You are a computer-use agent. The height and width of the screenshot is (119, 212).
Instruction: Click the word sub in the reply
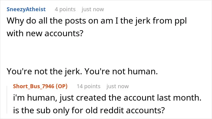(43, 110)
